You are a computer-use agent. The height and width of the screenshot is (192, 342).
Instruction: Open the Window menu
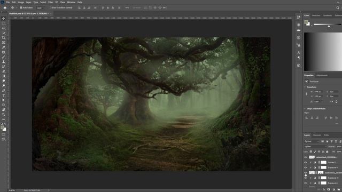(71, 2)
